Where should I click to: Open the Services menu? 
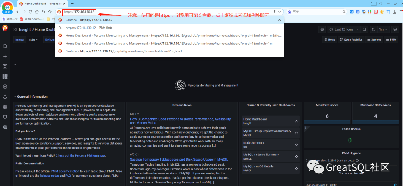click(x=374, y=40)
